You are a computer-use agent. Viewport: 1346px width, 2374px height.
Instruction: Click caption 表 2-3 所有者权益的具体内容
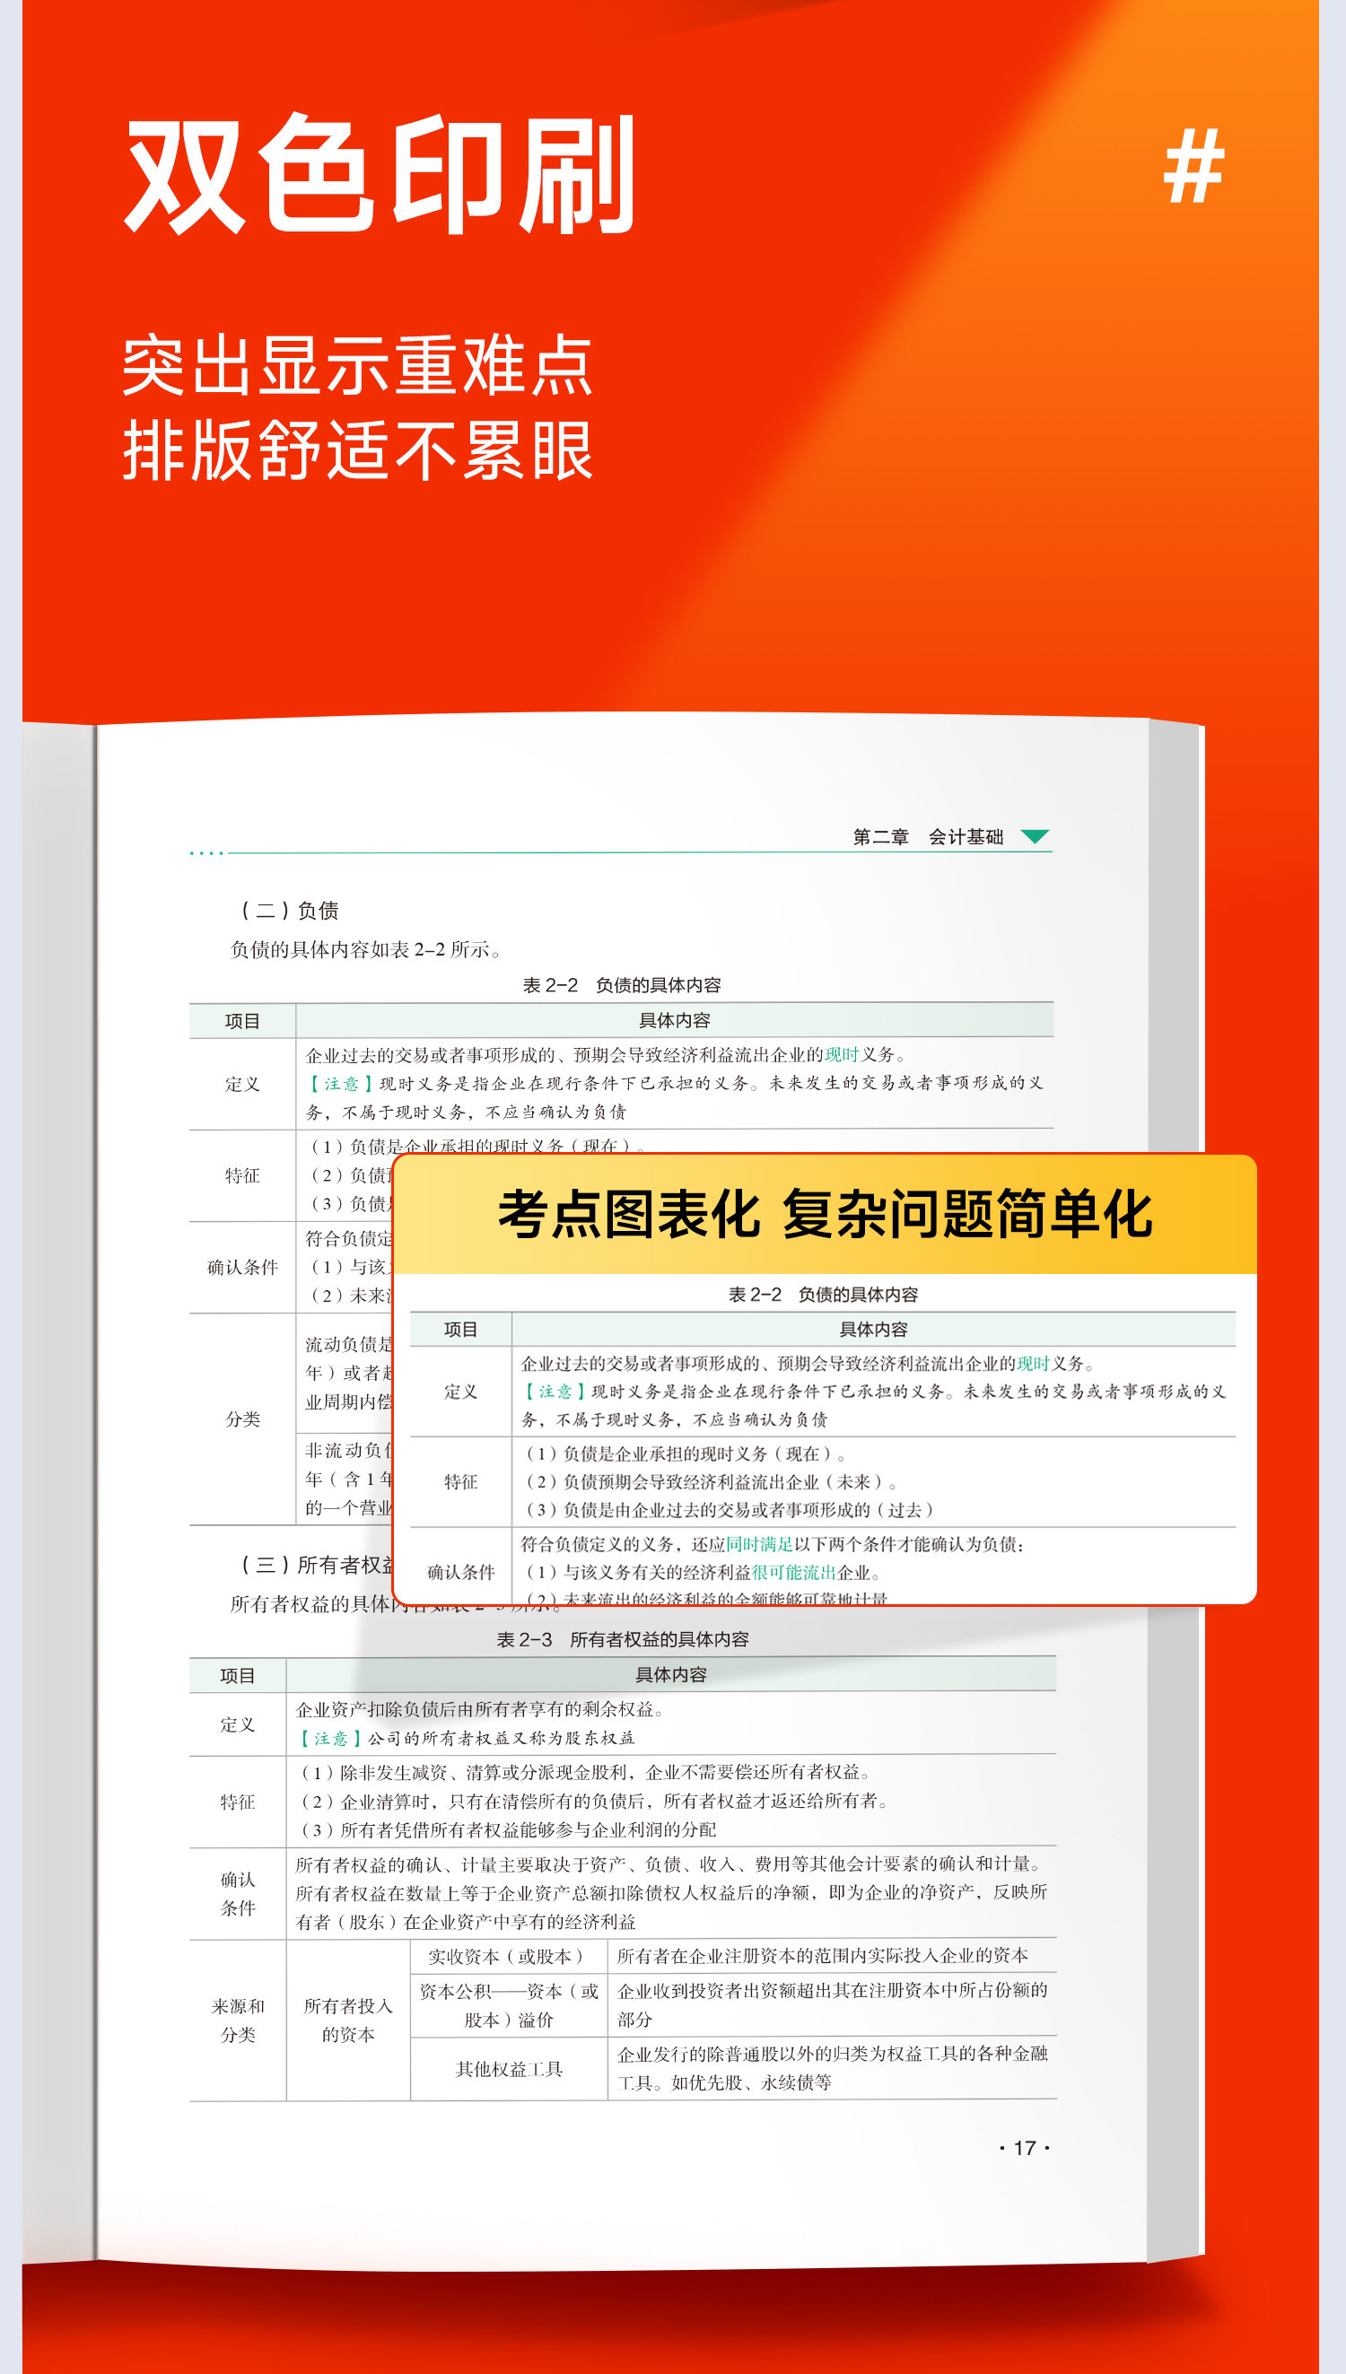point(622,1638)
